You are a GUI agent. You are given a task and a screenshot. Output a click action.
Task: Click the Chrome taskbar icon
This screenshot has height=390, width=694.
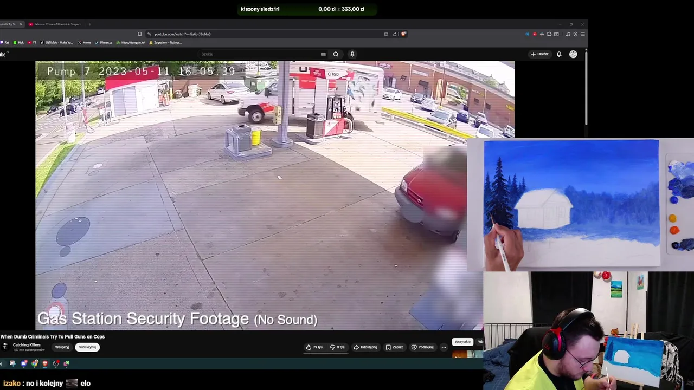[35, 363]
